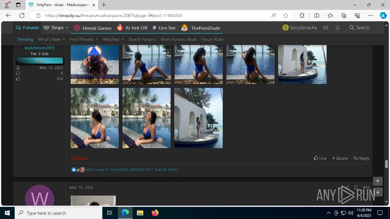Go to the Forums section
390x219 pixels.
(27, 28)
